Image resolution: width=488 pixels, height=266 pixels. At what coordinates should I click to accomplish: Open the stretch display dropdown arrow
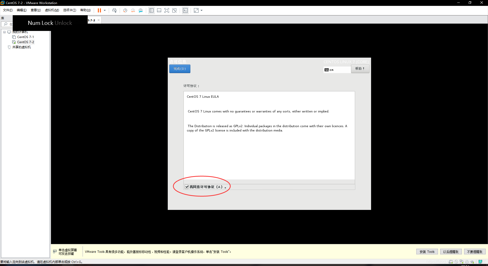tap(202, 10)
